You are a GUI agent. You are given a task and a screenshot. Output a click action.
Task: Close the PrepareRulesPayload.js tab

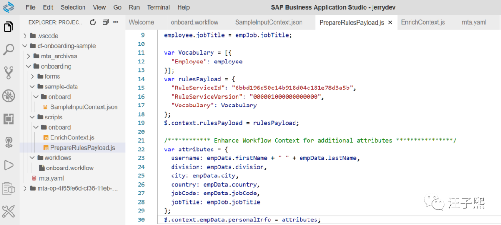click(x=390, y=22)
